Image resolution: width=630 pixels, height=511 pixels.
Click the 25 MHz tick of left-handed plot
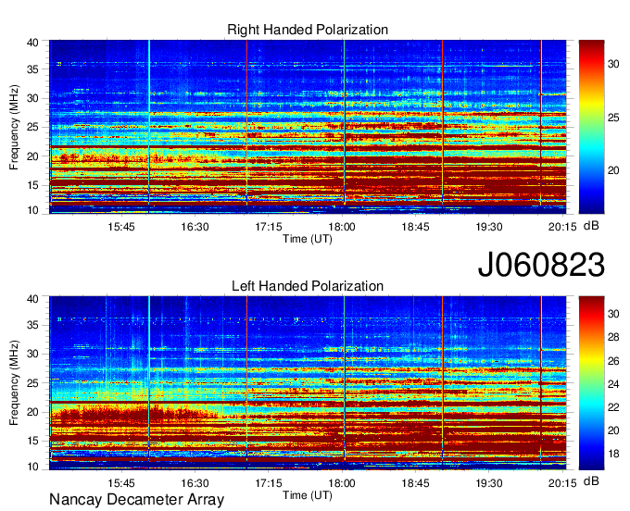pyautogui.click(x=32, y=383)
